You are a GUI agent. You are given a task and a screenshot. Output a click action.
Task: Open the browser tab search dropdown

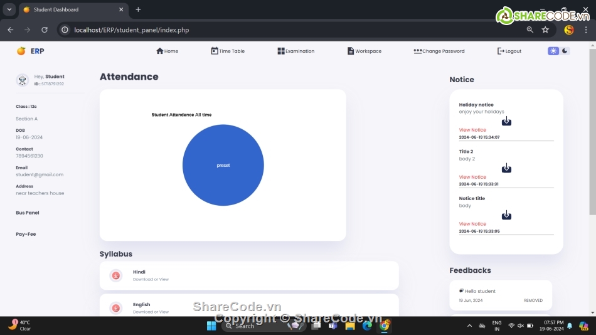[x=9, y=9]
